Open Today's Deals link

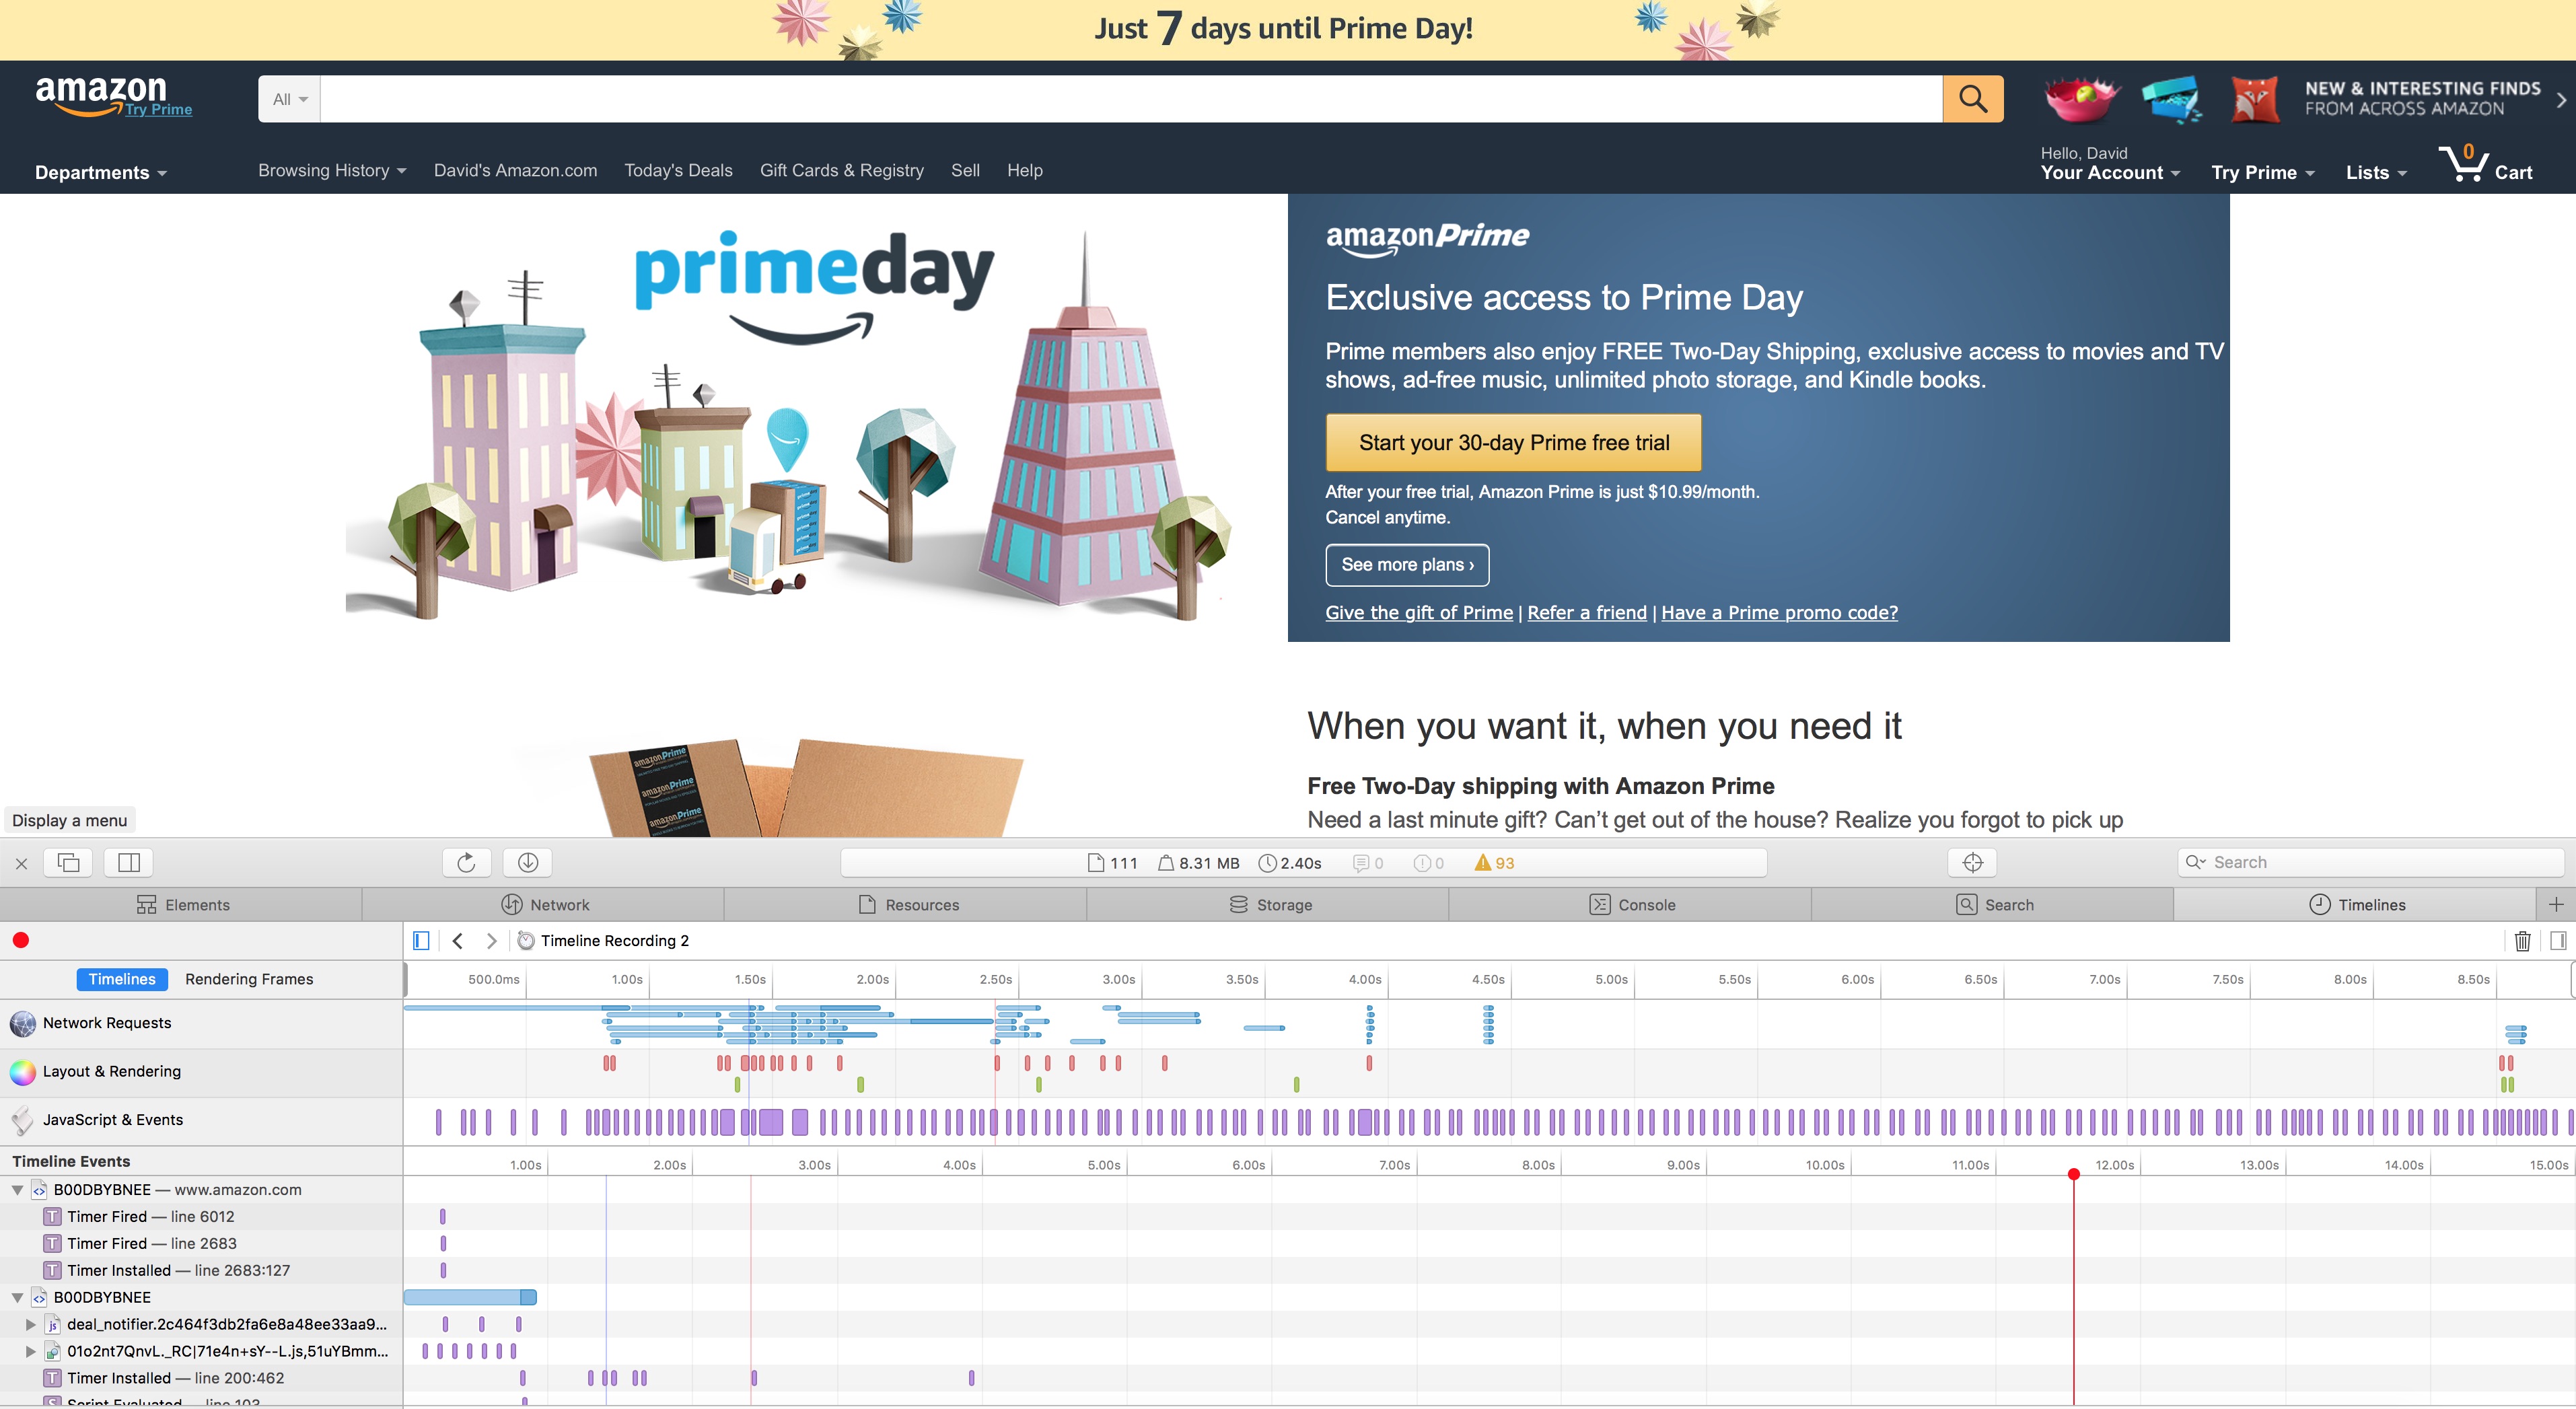678,170
